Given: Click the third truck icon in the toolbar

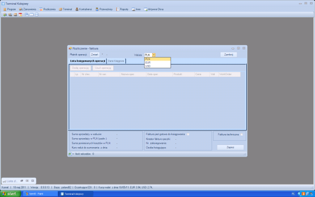Looking at the screenshot, I should [15, 15].
